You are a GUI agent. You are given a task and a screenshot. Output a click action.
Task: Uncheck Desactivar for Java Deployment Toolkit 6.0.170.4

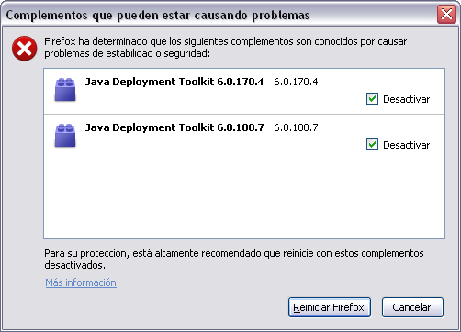tap(372, 99)
